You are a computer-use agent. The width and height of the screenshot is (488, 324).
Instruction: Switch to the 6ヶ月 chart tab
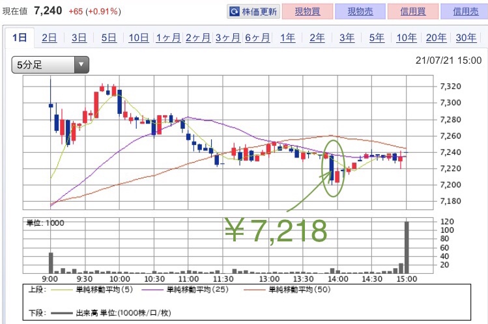[x=257, y=38]
